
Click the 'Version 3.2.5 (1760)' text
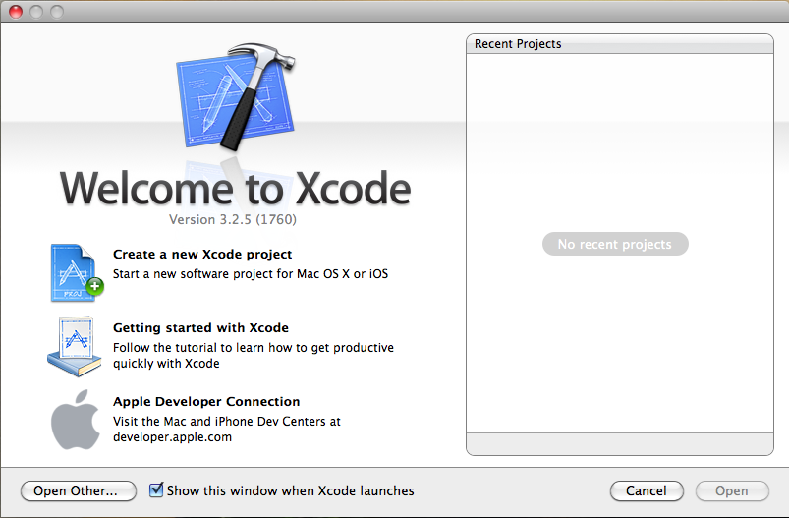click(x=233, y=219)
